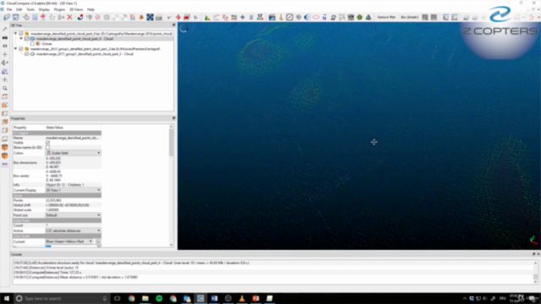Screen dimensions: 541x304
Task: Click the 1:1 scale icon in left sidebar
Action: pyautogui.click(x=5, y=46)
